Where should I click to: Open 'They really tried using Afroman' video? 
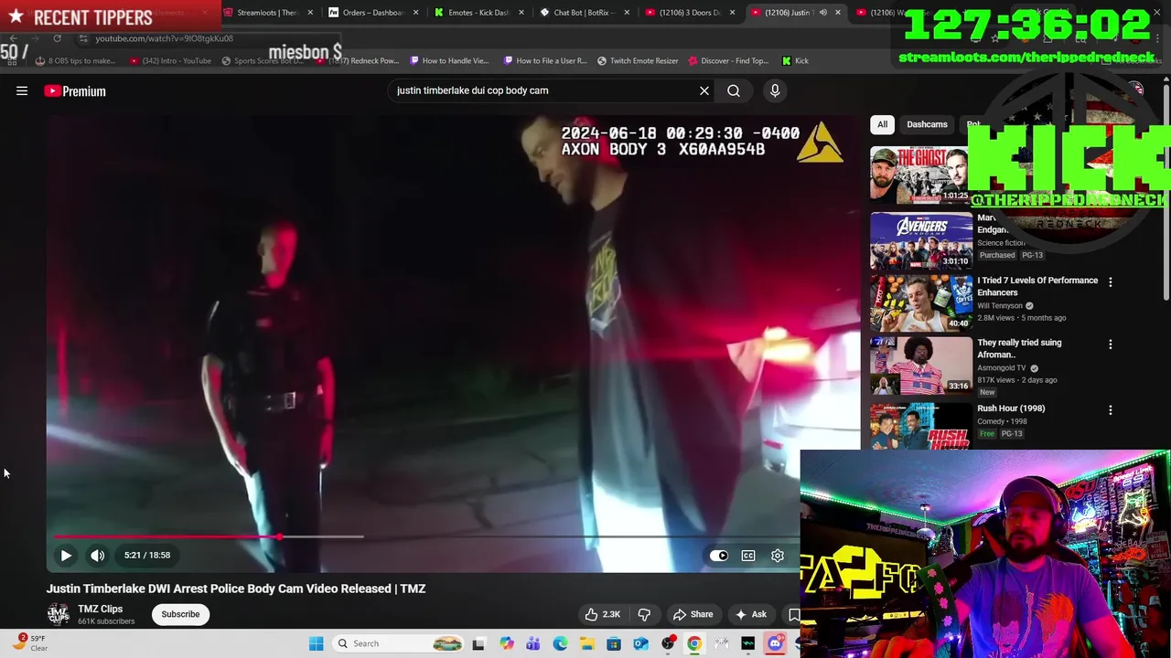click(x=1019, y=348)
